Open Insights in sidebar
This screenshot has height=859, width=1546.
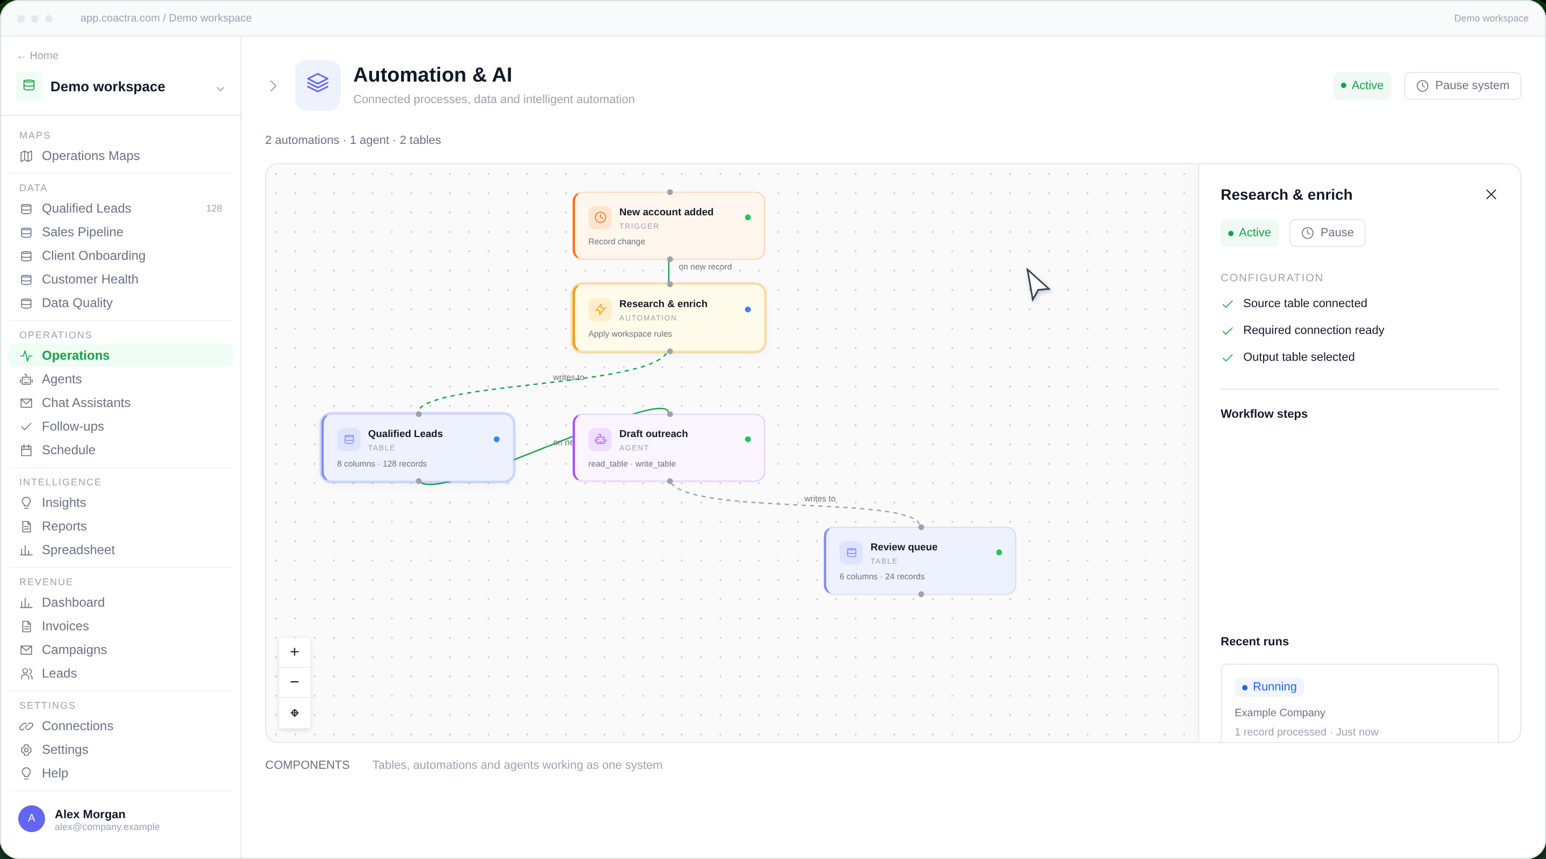pos(121,503)
